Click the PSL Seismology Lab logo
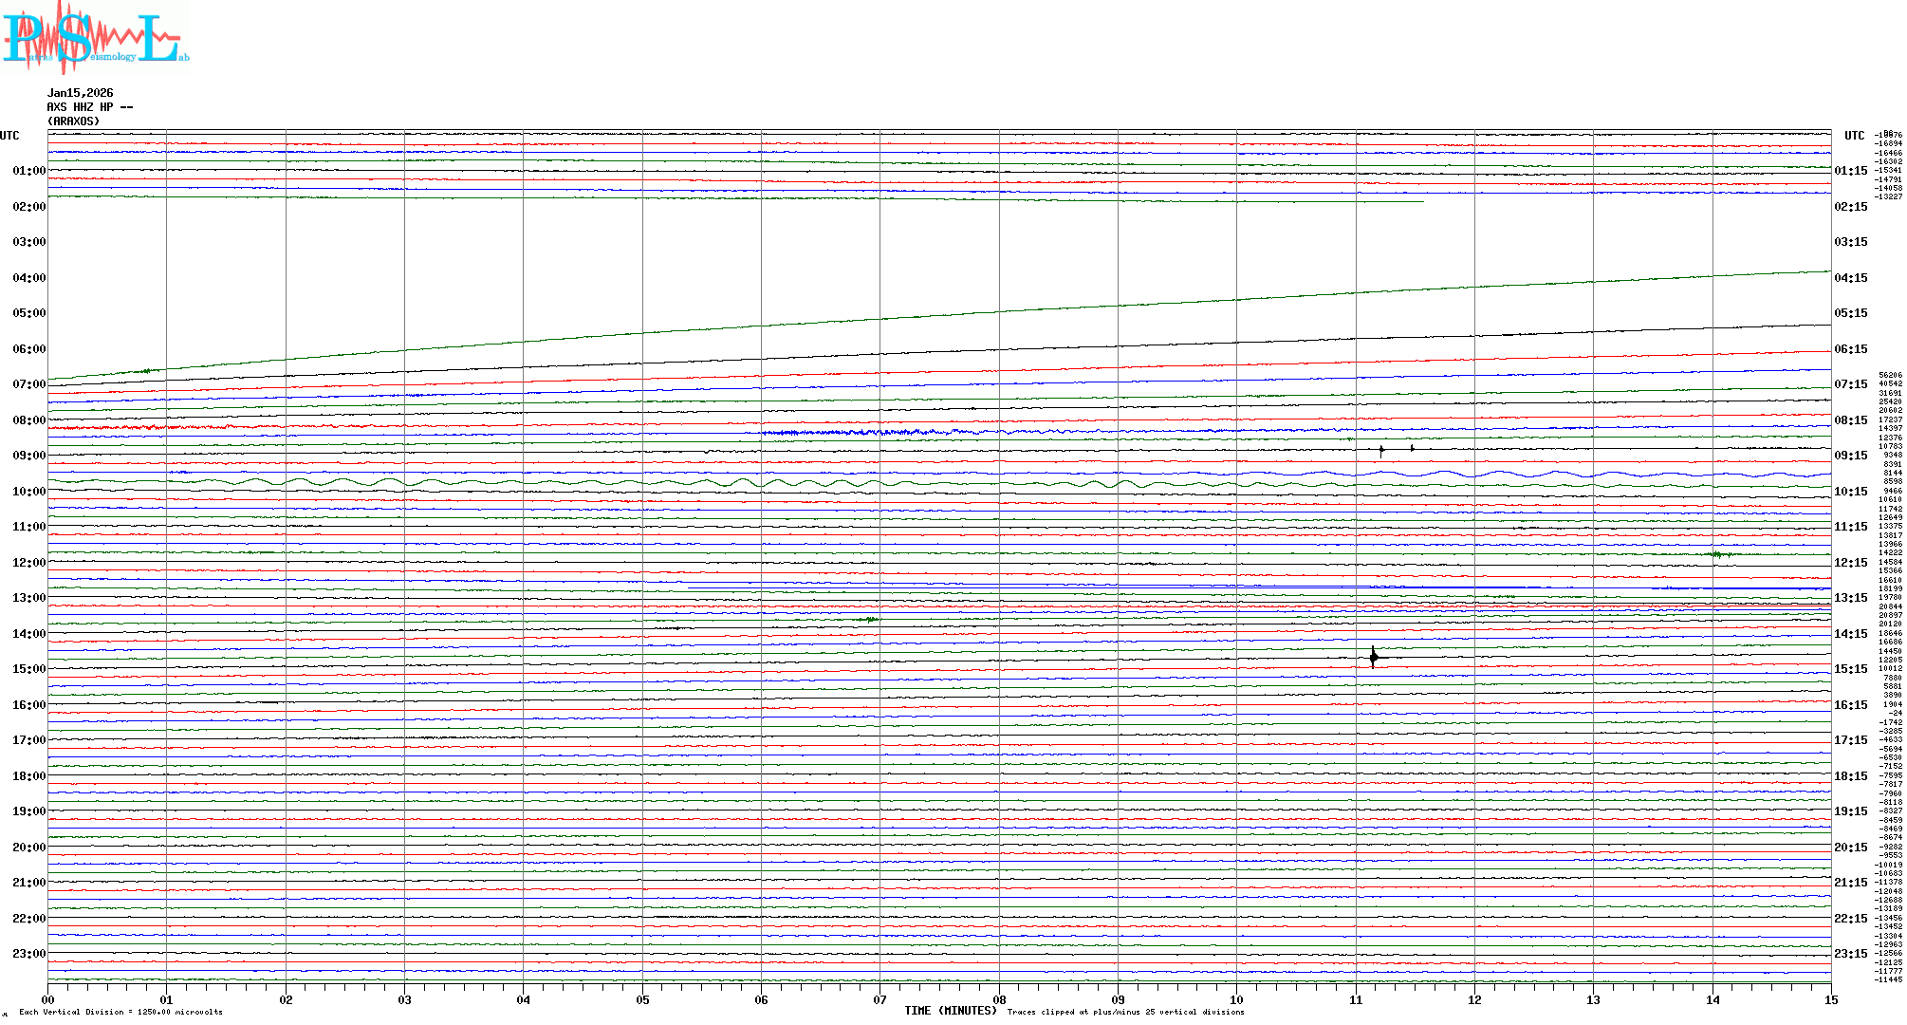The width and height of the screenshot is (1907, 1025). pos(95,36)
